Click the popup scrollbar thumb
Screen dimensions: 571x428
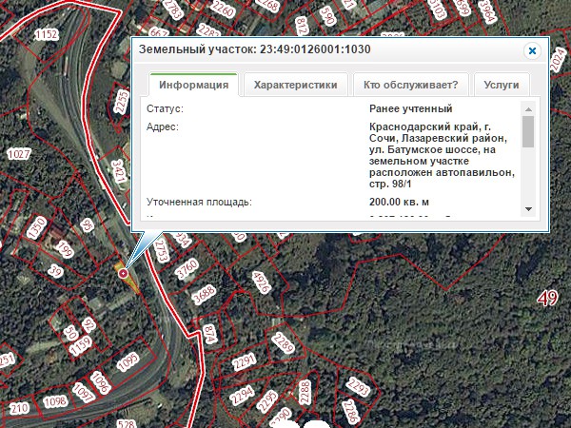pyautogui.click(x=528, y=131)
